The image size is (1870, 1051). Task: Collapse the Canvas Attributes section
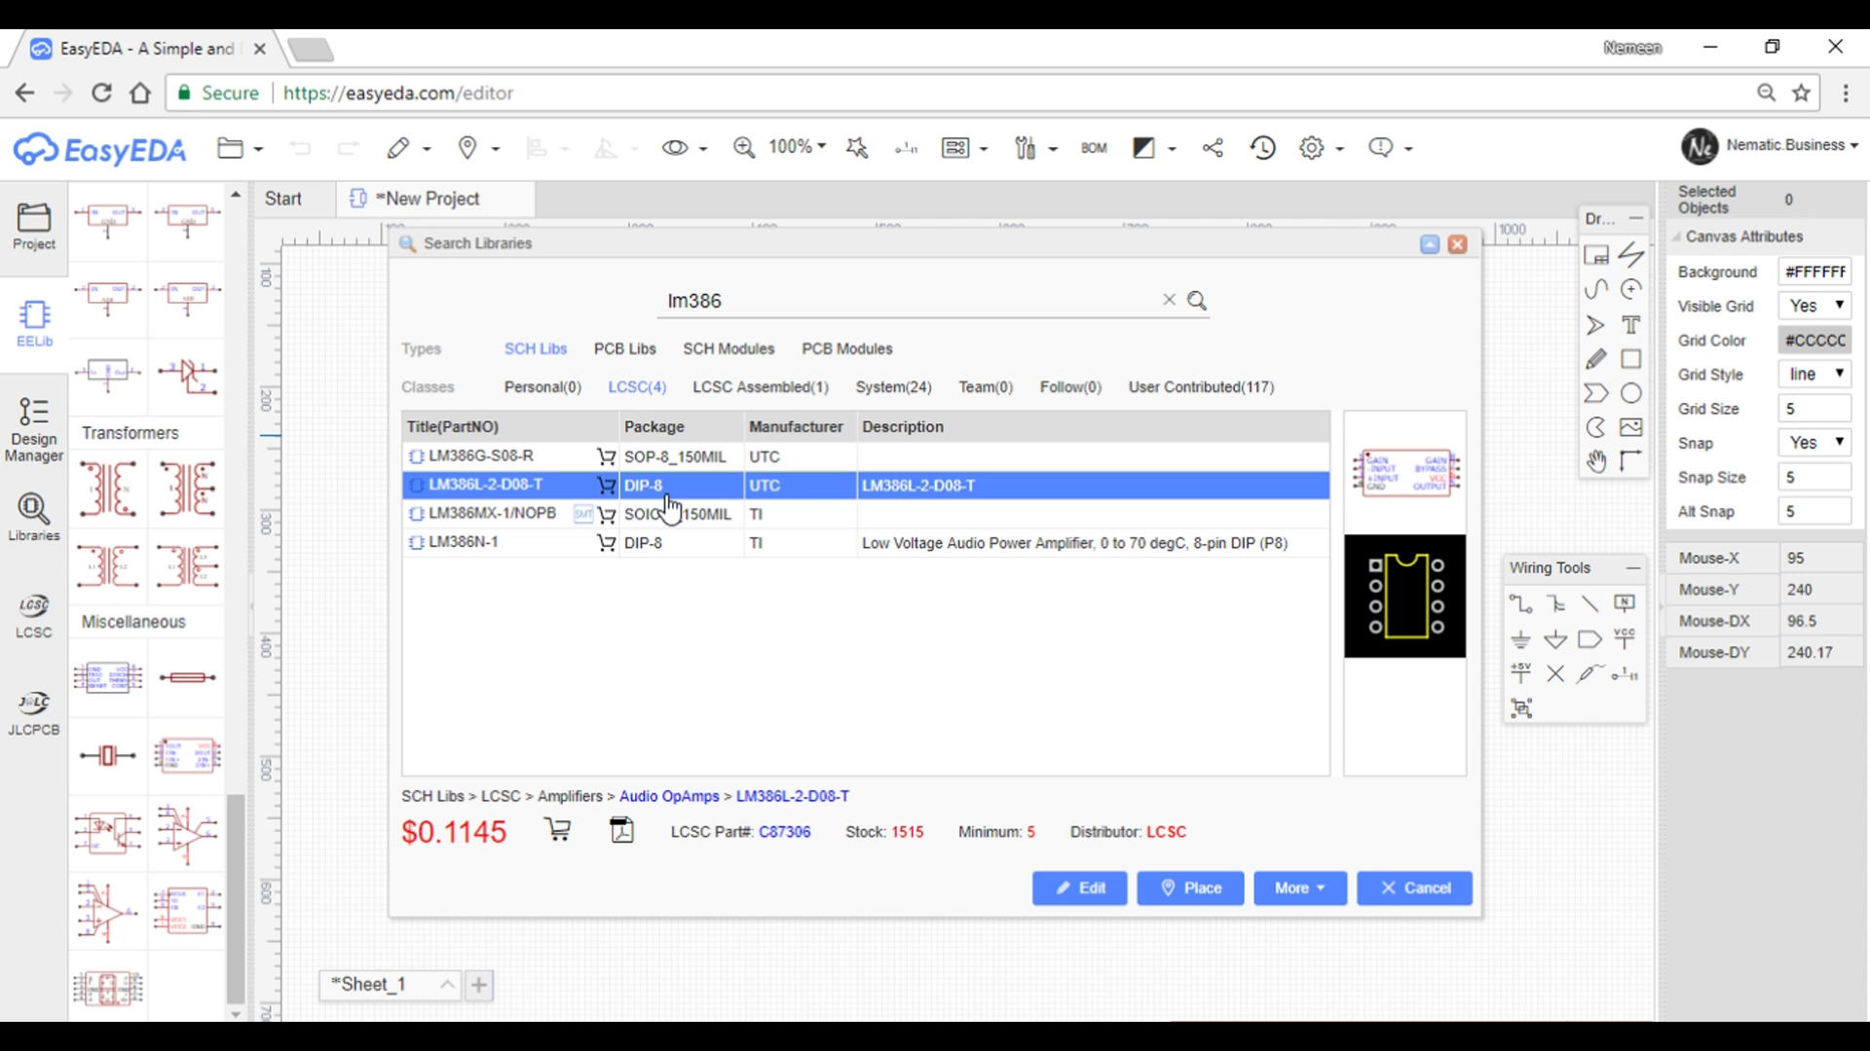[1677, 236]
